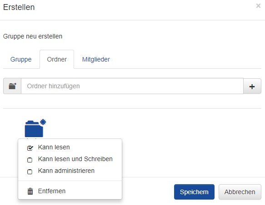This screenshot has width=265, height=205.
Task: Click the Erstellen dialog title
Action: (19, 7)
